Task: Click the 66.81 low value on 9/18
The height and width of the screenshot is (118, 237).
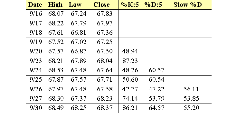Action: [x=79, y=32]
